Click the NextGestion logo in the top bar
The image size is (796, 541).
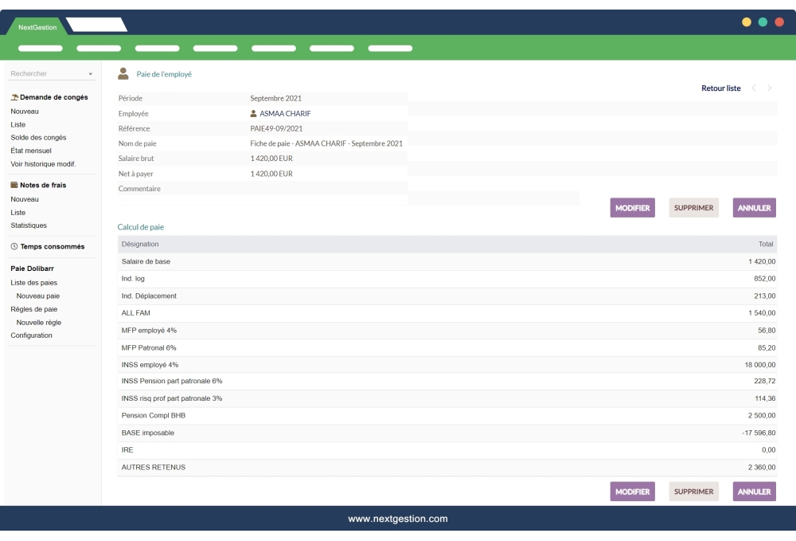38,26
